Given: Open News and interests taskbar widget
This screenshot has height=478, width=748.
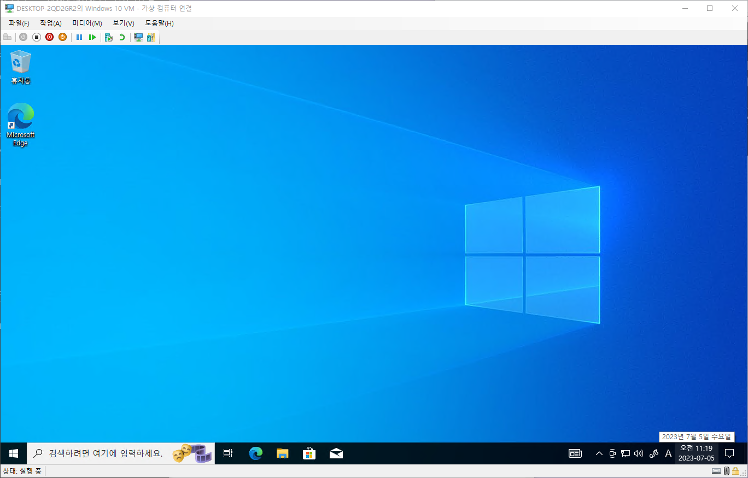Looking at the screenshot, I should tap(575, 453).
